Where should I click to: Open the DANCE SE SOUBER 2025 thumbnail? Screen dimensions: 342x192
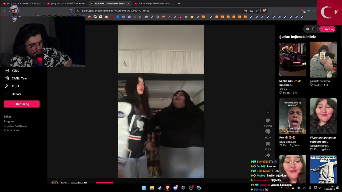(323, 169)
